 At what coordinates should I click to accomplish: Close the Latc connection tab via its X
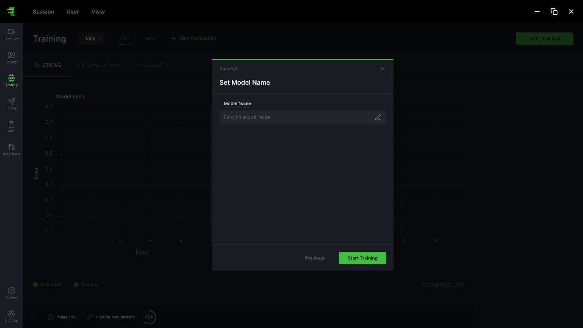click(x=99, y=38)
